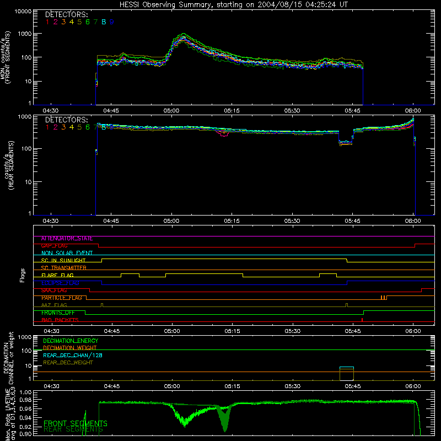
Task: Click the ATTENUATOR_STATE flag label
Action: point(67,239)
